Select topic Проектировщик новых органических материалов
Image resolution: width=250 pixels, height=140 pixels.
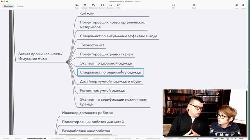coord(112,24)
